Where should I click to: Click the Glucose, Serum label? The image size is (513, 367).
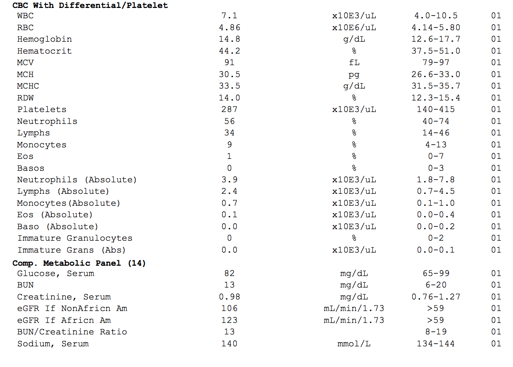(56, 274)
